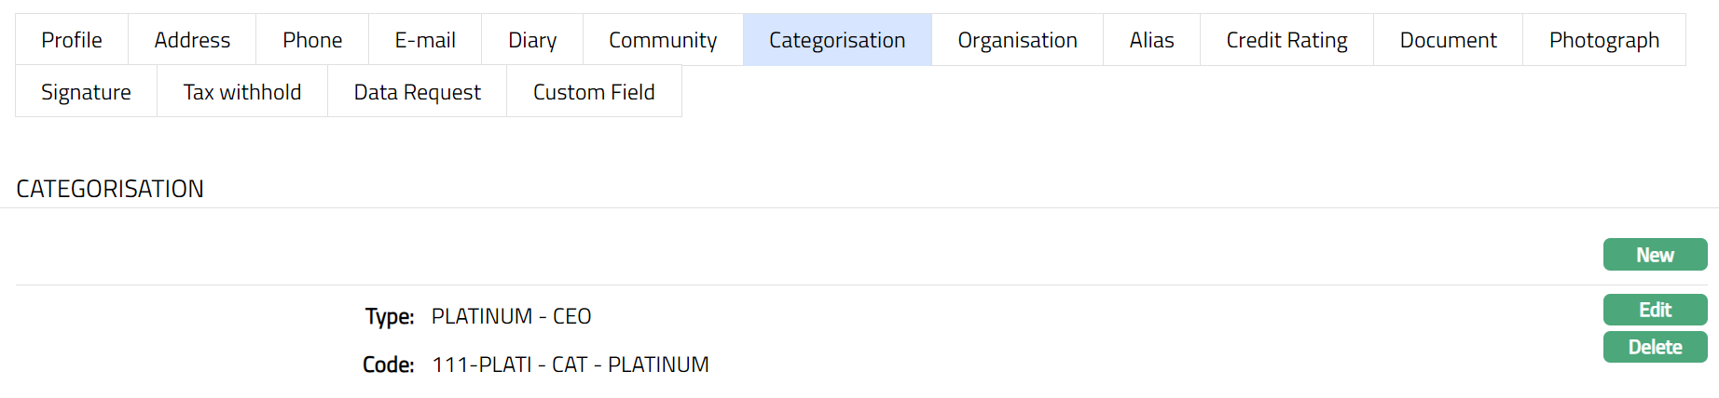Open the Document tab
This screenshot has width=1719, height=398.
point(1448,40)
